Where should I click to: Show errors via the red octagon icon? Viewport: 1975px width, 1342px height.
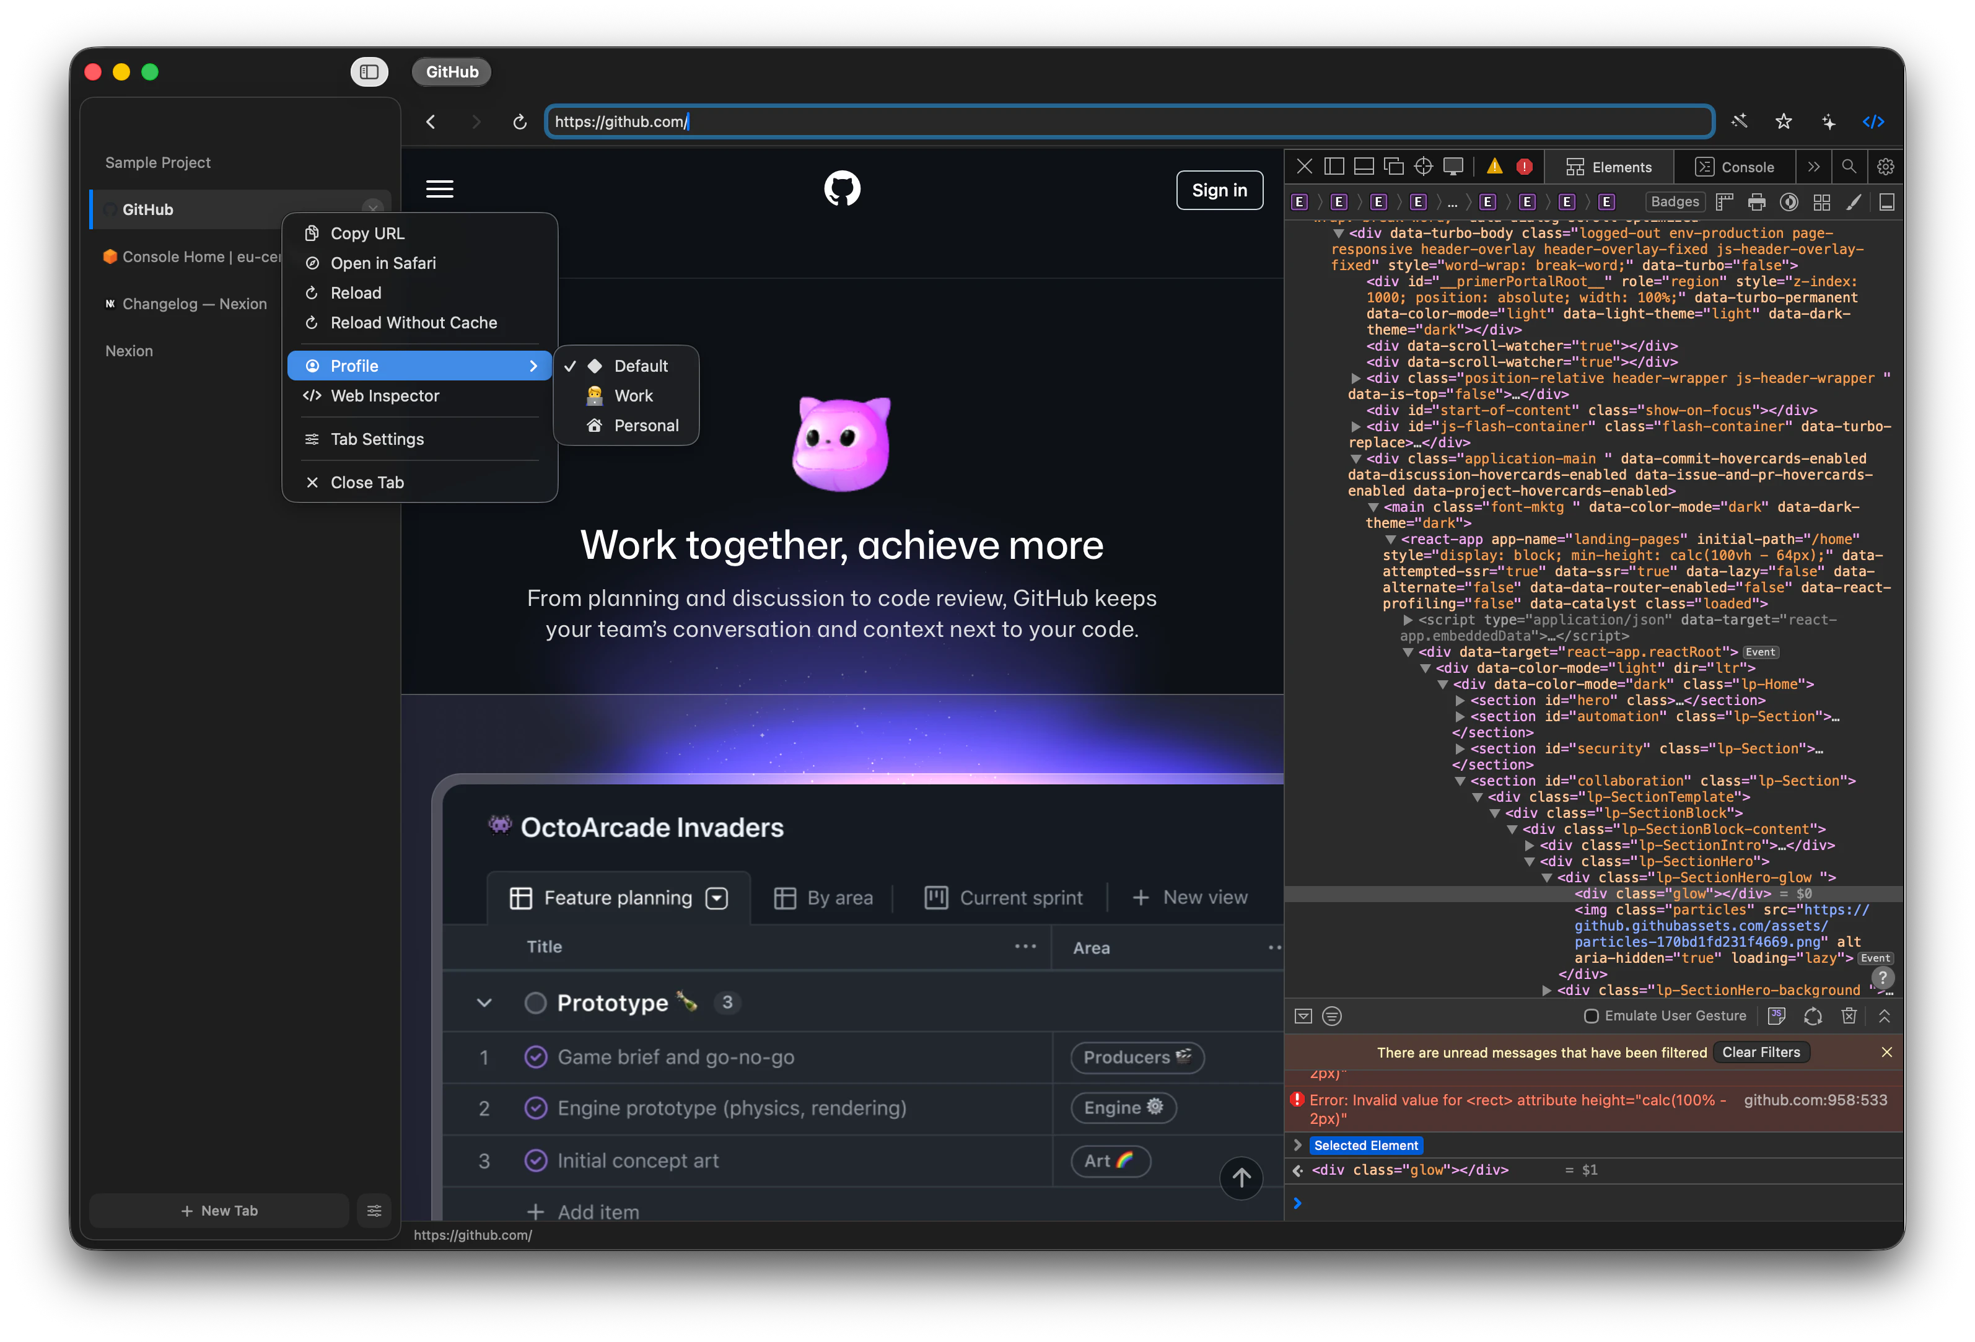tap(1525, 167)
